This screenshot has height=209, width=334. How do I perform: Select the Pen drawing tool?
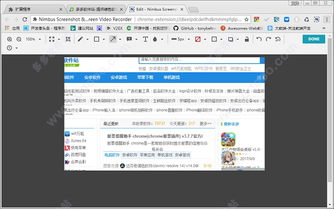(x=80, y=39)
